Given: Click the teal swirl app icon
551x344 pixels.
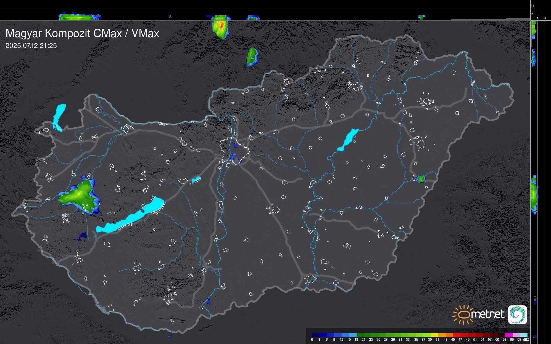Looking at the screenshot, I should (517, 314).
